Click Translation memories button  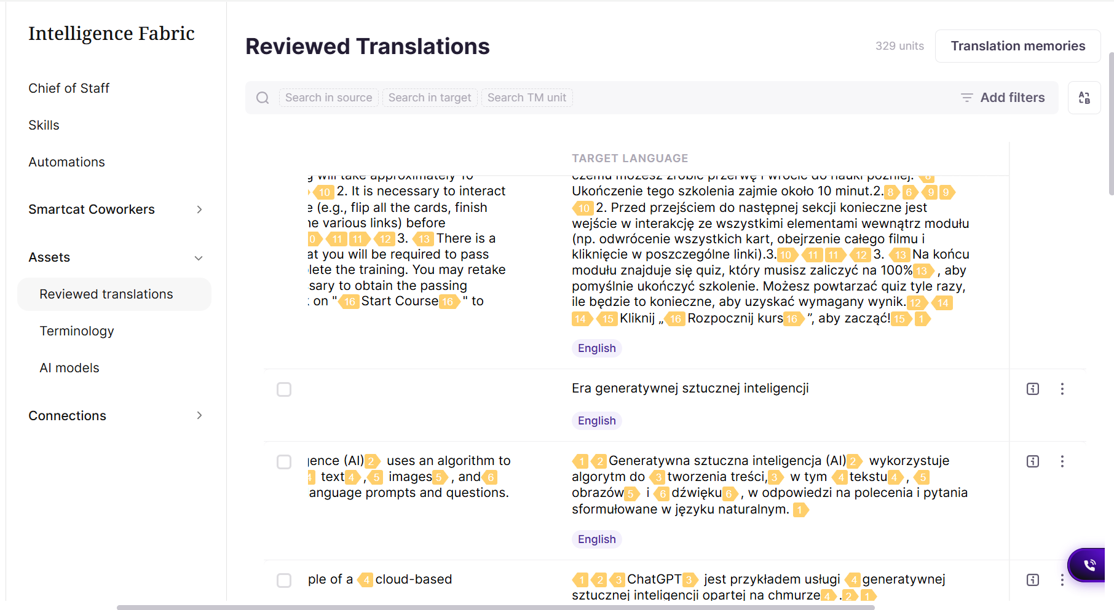tap(1017, 46)
